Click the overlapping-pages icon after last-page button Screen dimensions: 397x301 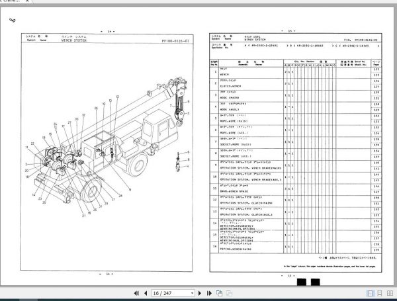pyautogui.click(x=219, y=293)
